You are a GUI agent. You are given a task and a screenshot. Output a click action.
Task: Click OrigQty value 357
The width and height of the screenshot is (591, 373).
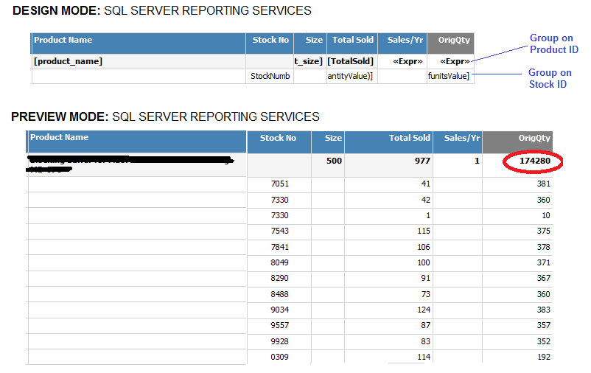[544, 325]
